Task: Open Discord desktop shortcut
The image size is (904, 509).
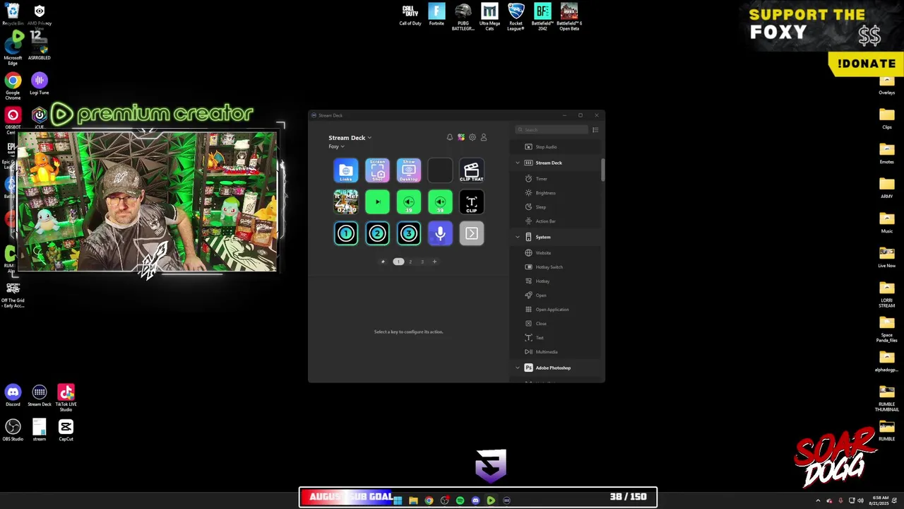Action: [x=13, y=396]
